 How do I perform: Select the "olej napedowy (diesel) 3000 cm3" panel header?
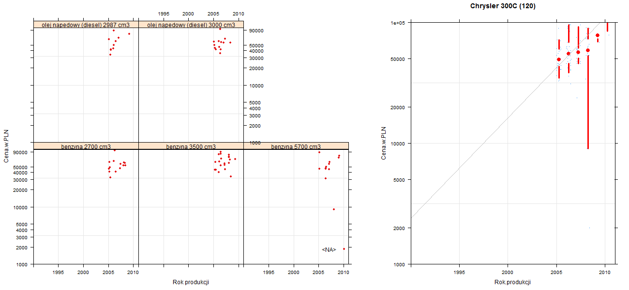[191, 25]
